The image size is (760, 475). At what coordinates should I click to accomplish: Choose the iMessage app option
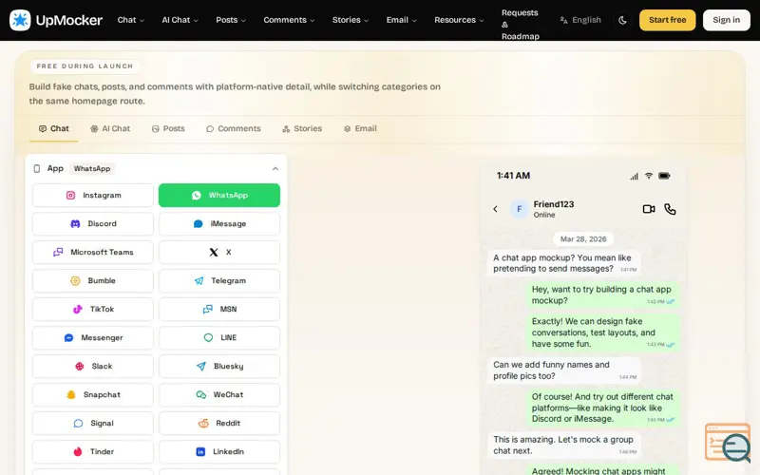(219, 224)
